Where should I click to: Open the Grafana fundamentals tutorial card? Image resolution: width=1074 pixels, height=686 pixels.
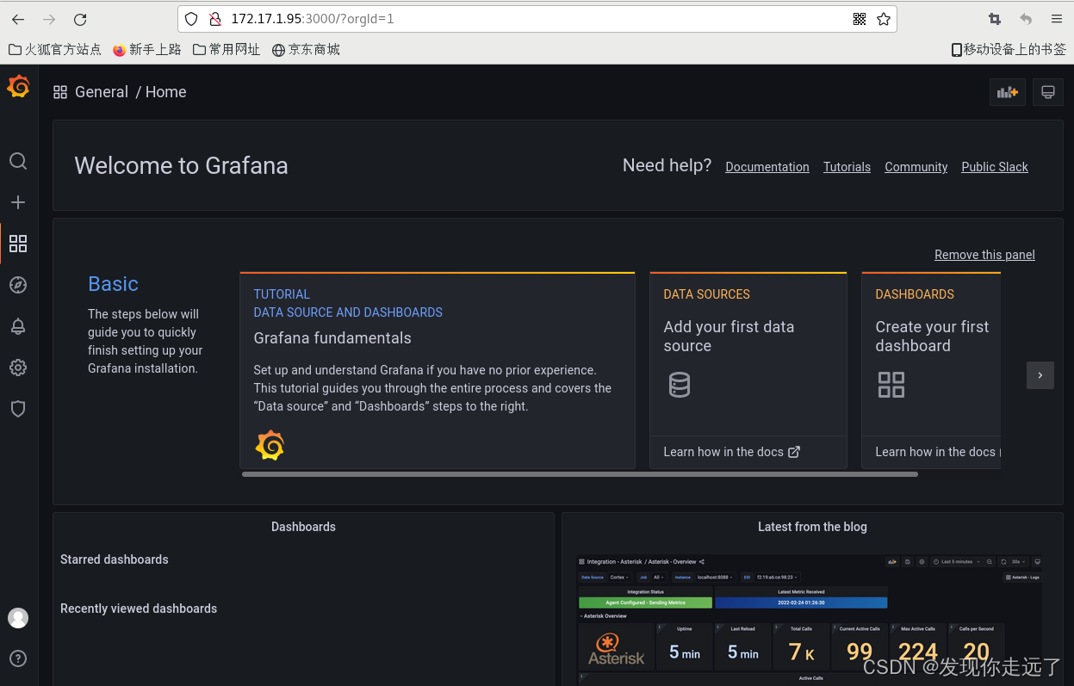point(438,370)
